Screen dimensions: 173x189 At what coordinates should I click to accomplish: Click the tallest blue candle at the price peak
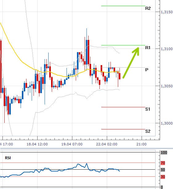[x=86, y=52]
